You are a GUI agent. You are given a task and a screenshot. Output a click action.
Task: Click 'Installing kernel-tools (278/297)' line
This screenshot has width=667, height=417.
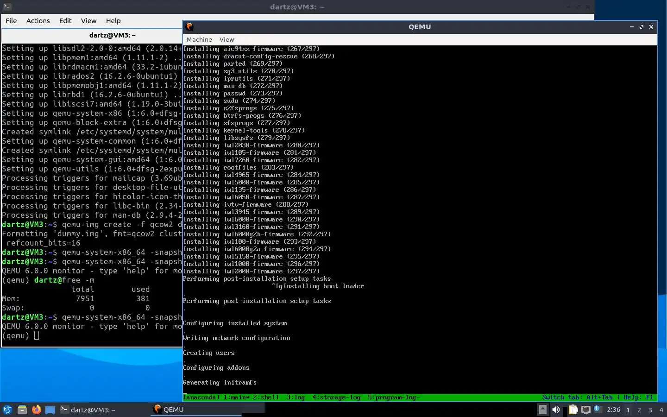[244, 131]
